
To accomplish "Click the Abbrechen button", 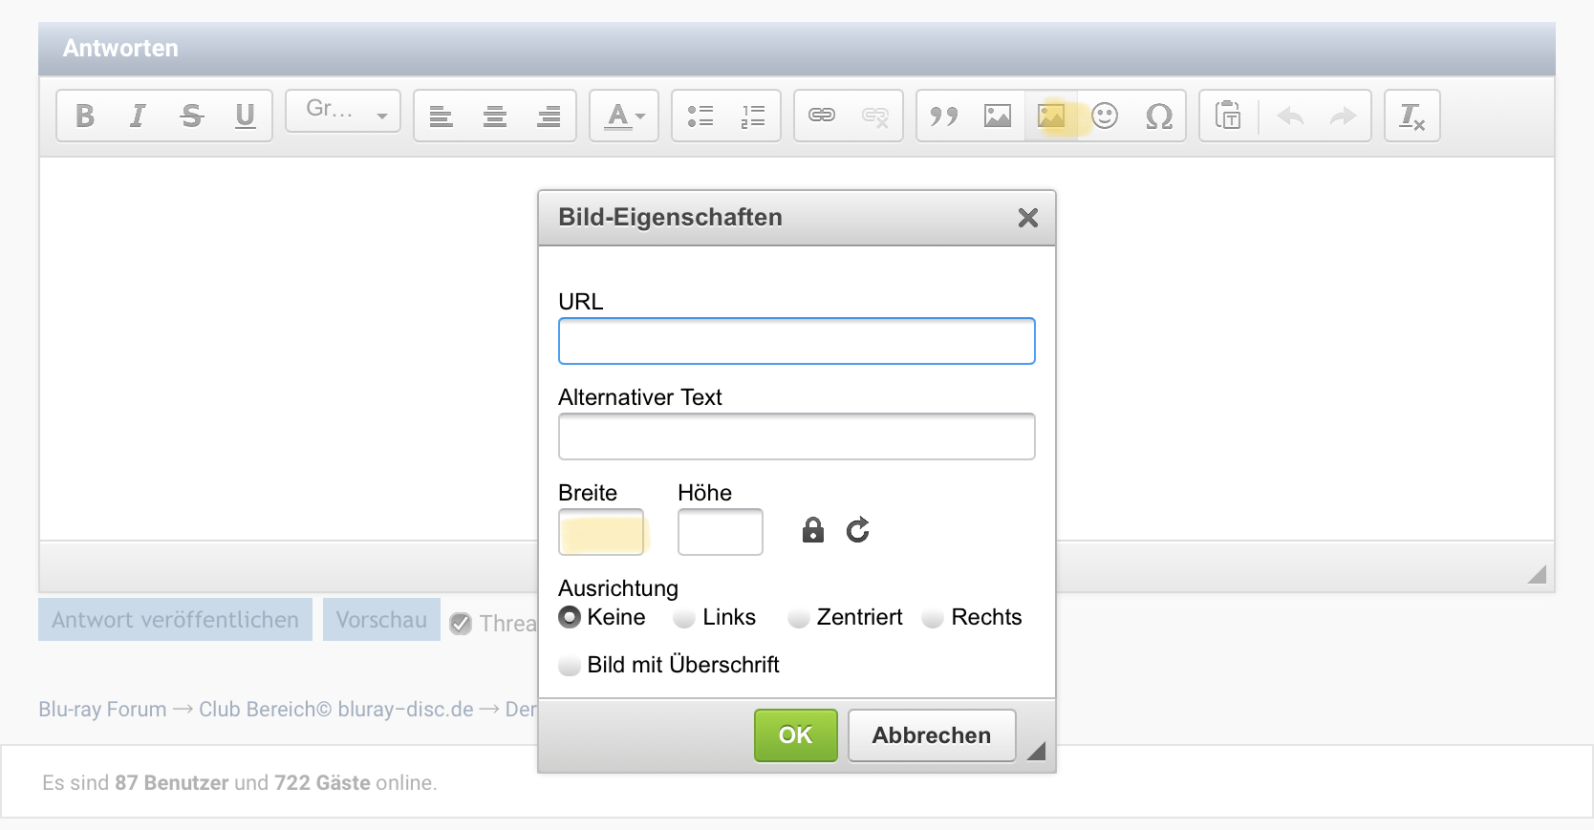I will pos(932,735).
